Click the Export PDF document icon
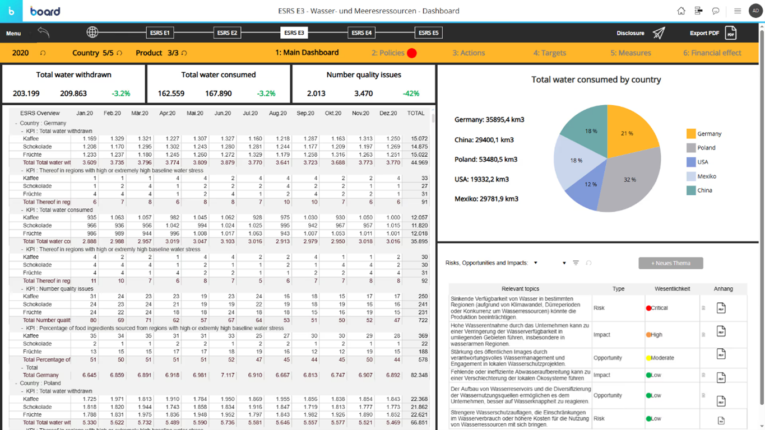This screenshot has height=430, width=765. point(731,33)
